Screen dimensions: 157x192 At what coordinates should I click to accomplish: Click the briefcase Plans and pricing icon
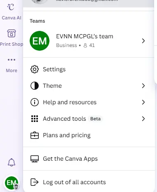point(35,135)
